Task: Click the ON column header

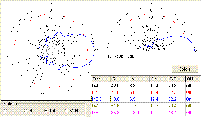Action: coord(193,79)
